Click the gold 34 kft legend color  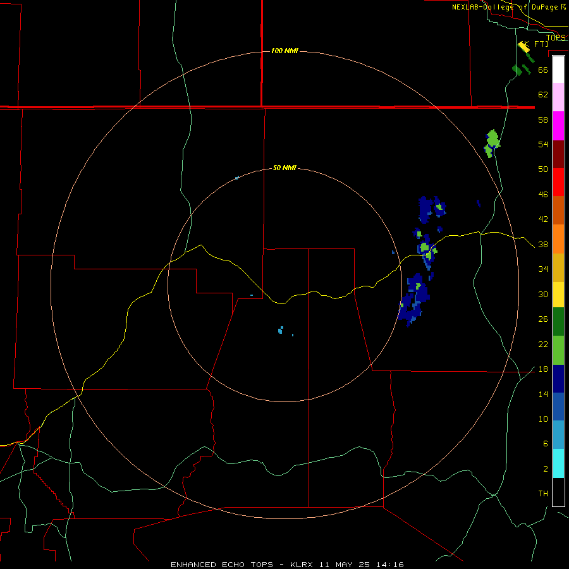[x=558, y=267]
